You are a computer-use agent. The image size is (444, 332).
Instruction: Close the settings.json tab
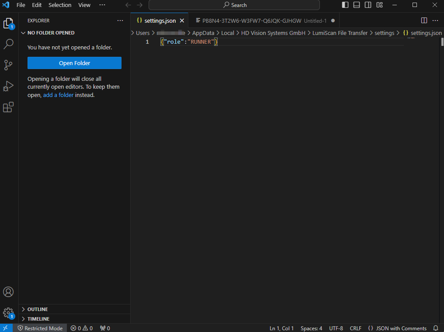(182, 21)
